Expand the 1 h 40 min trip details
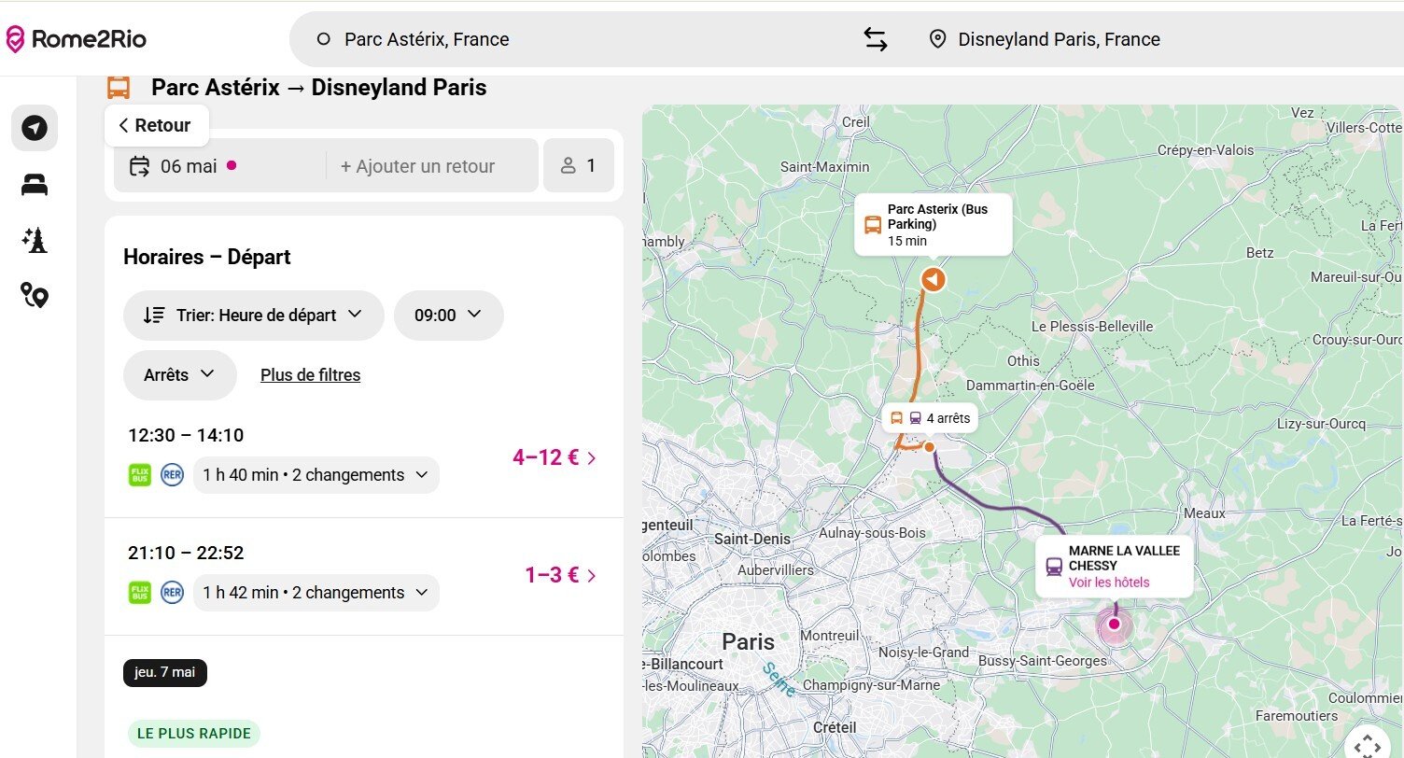The height and width of the screenshot is (758, 1404). (x=316, y=475)
